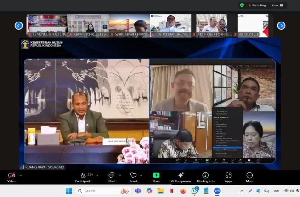This screenshot has height=197, width=300.
Task: Expand the caret next to Participants
Action: click(97, 175)
